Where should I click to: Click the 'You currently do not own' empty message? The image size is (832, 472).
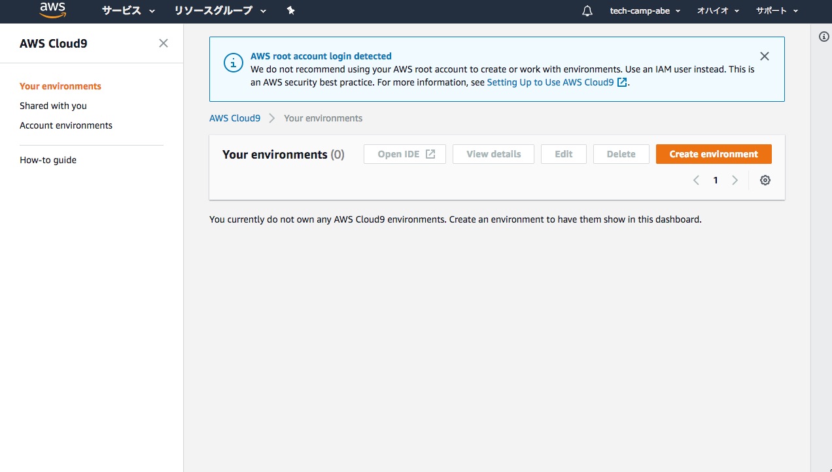[x=455, y=219]
